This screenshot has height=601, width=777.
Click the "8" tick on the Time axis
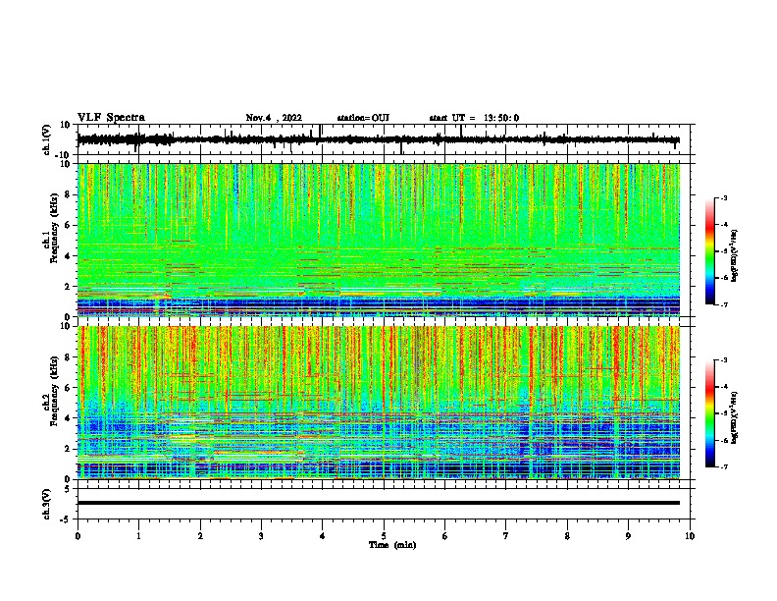567,536
